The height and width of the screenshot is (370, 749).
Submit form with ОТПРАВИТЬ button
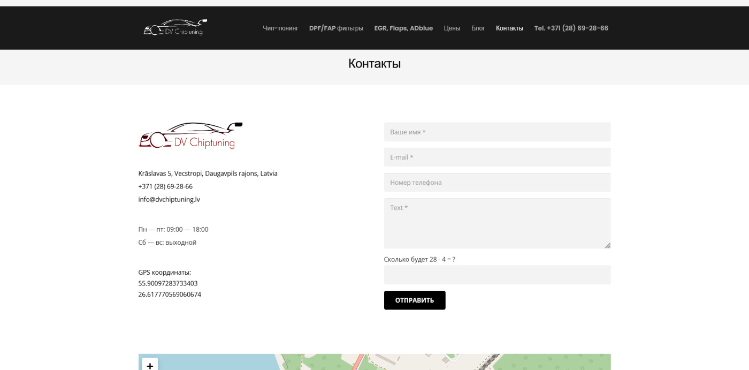point(415,300)
